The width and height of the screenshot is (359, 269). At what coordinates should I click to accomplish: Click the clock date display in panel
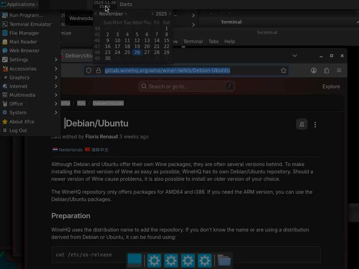tap(104, 4)
